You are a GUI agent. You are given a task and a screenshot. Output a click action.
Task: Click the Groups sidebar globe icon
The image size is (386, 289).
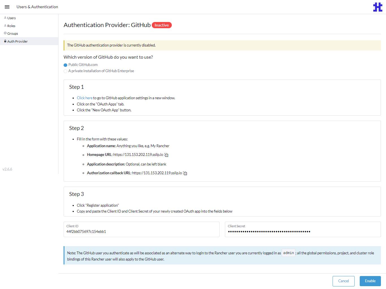tap(5, 33)
